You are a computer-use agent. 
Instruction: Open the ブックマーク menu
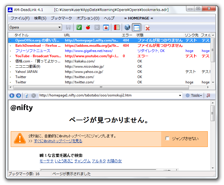(x=61, y=18)
